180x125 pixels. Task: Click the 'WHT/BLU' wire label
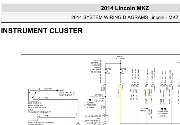(164, 93)
